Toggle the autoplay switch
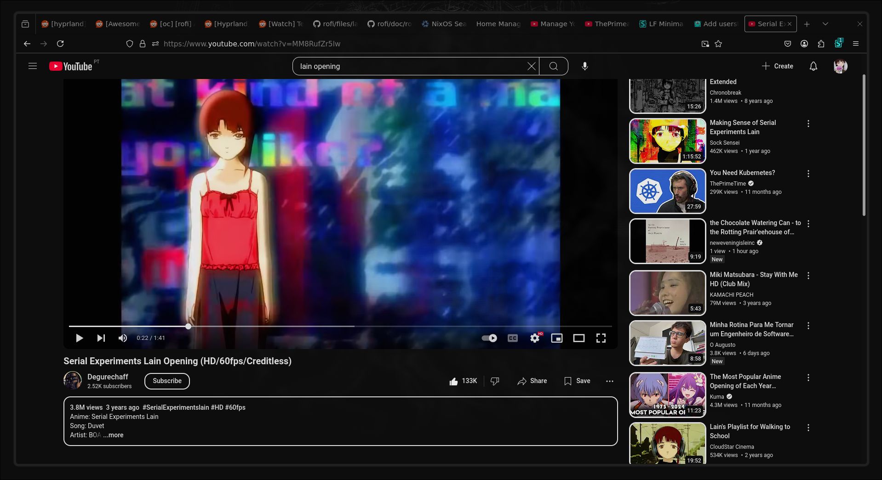This screenshot has height=480, width=882. (489, 338)
